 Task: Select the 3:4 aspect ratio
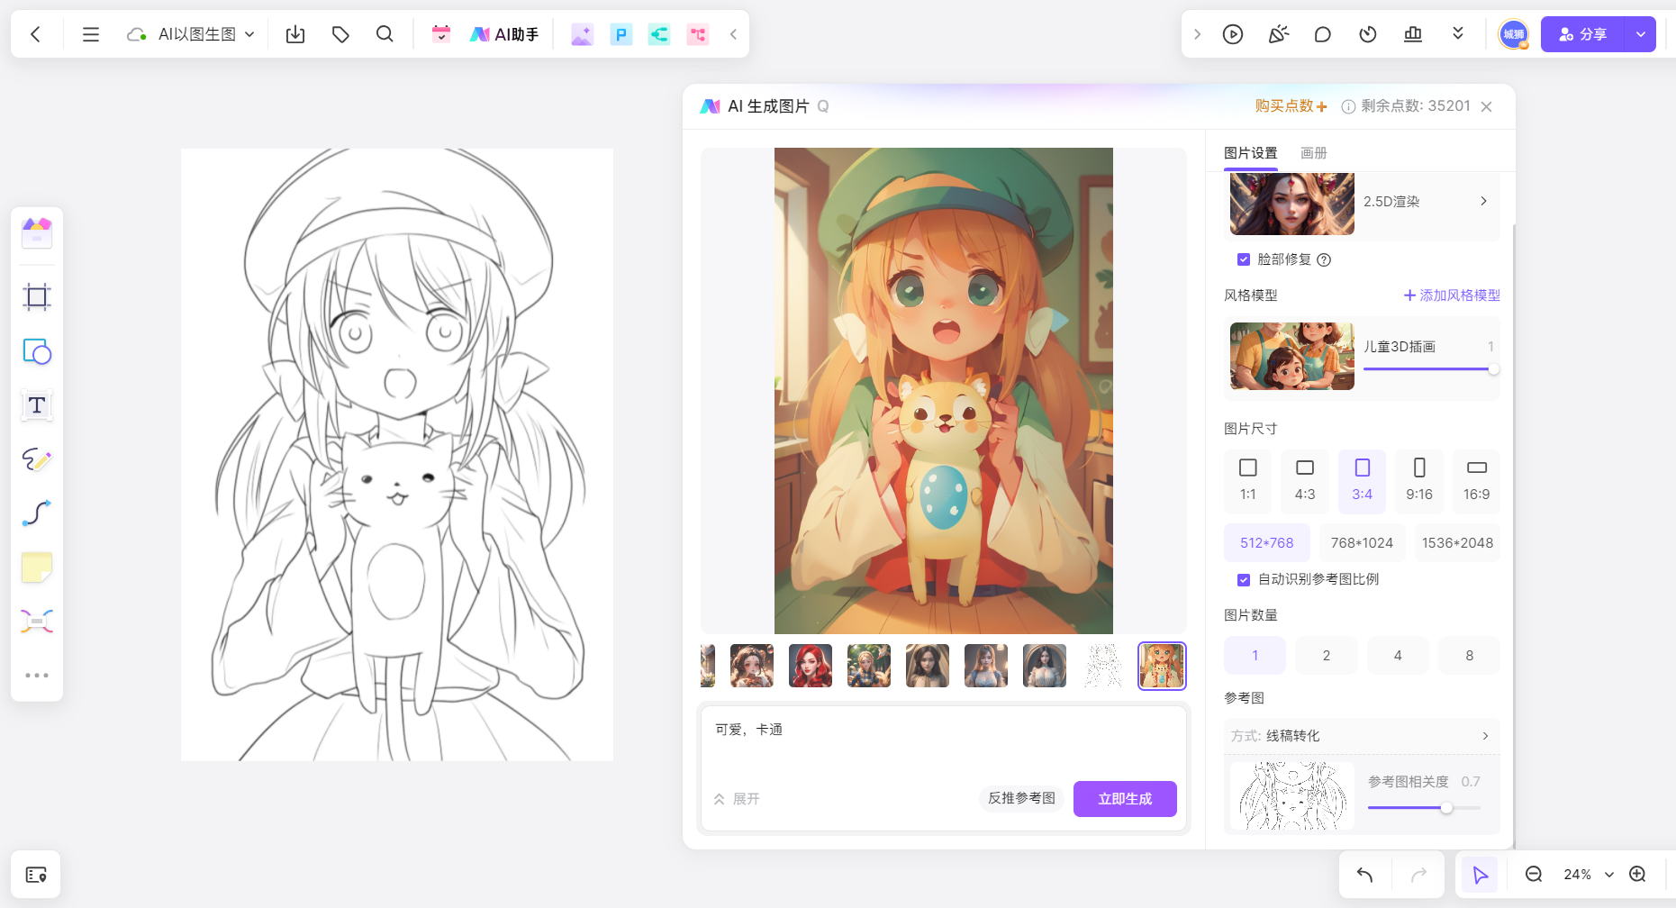click(x=1363, y=480)
